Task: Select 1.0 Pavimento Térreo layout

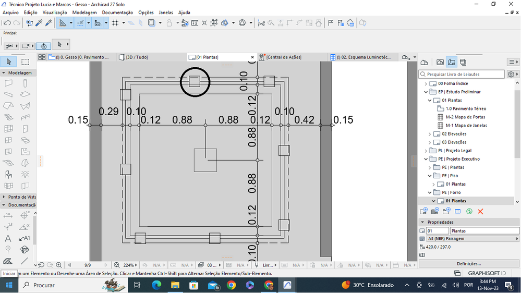Action: click(466, 108)
